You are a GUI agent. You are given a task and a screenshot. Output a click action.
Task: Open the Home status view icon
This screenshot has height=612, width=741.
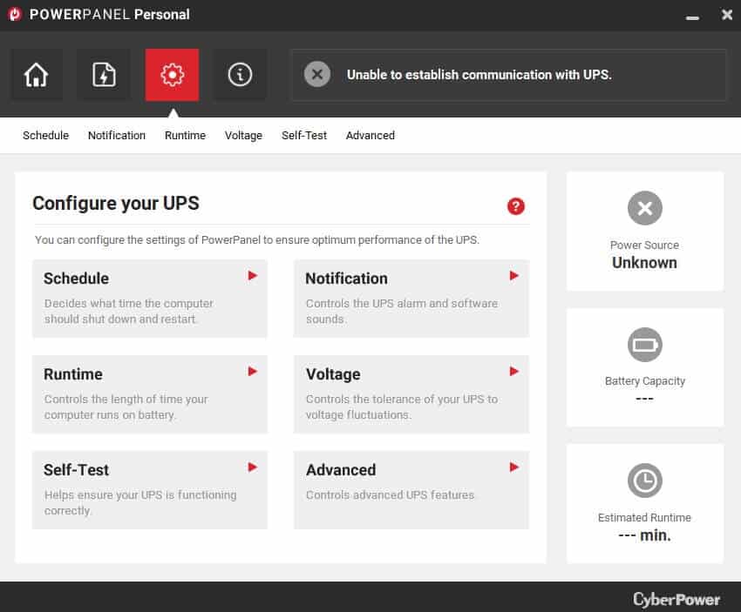tap(37, 75)
